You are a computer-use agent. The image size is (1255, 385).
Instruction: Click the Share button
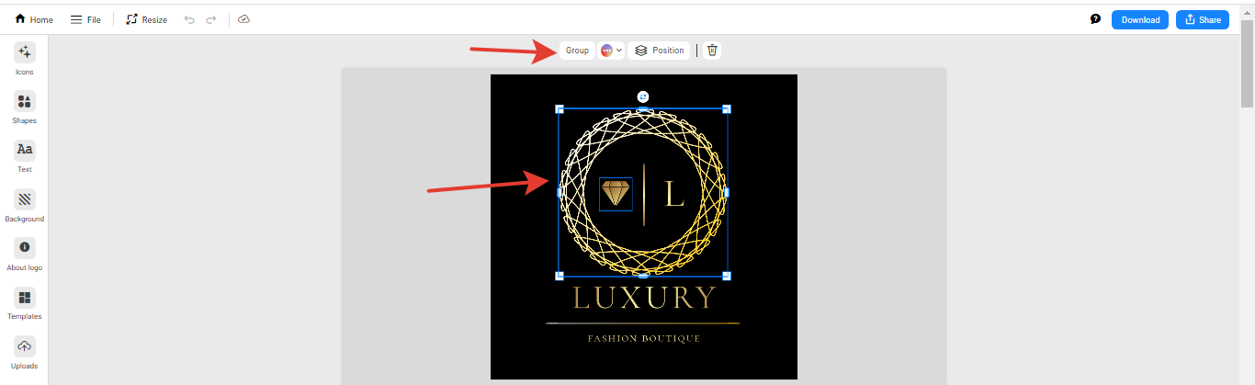(1202, 19)
